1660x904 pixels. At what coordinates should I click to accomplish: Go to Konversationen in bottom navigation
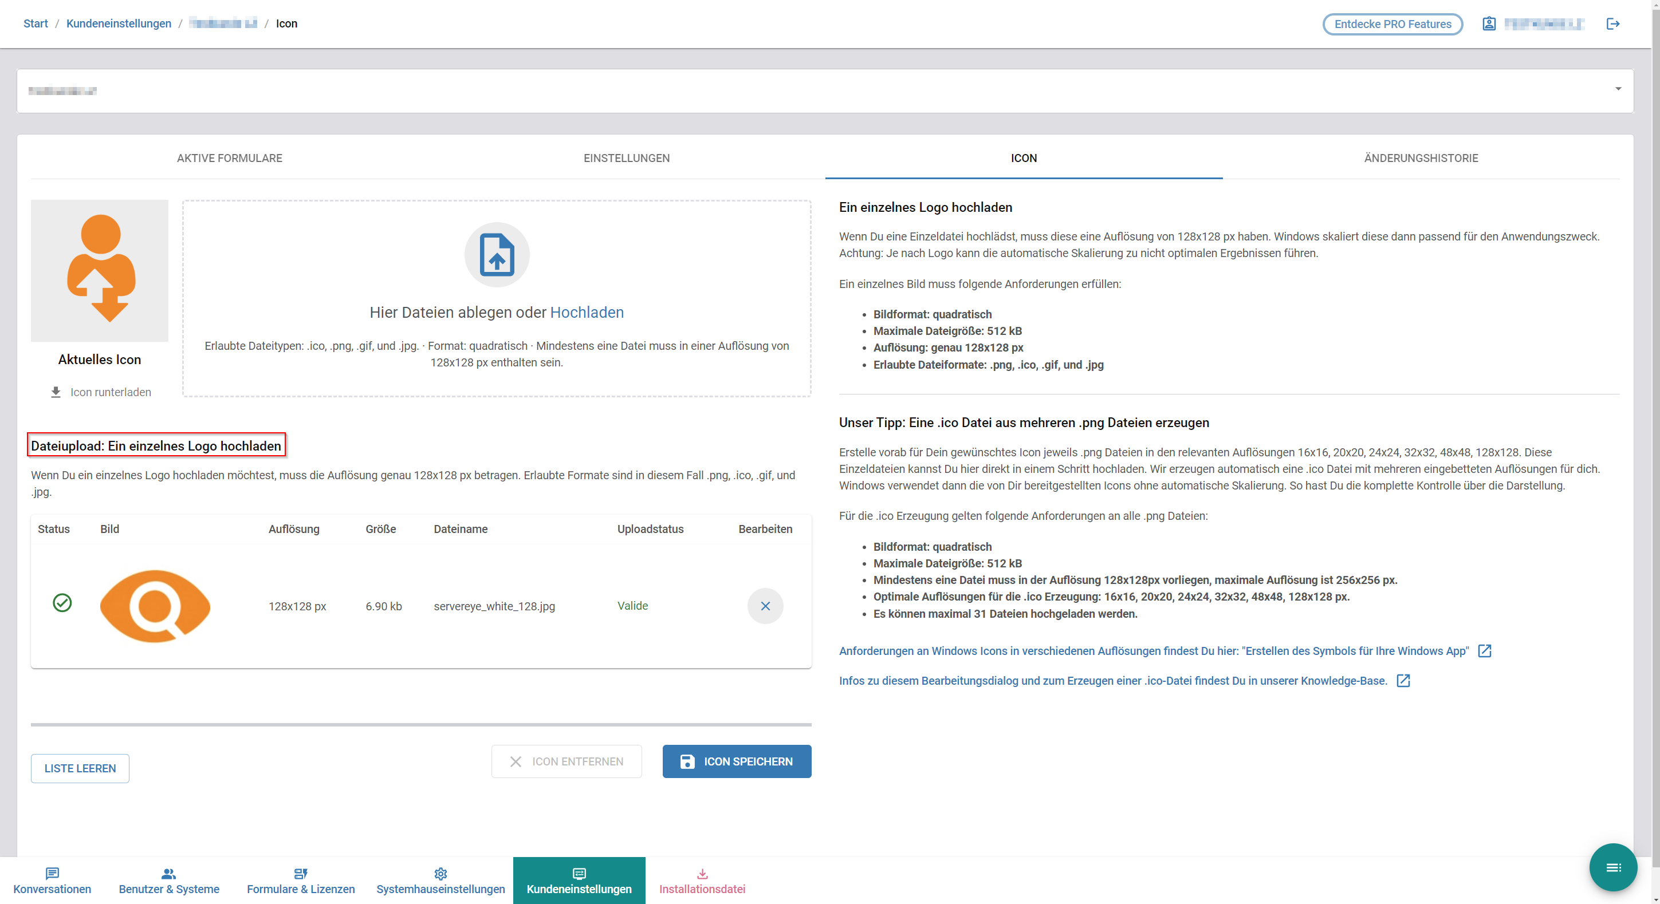coord(52,881)
